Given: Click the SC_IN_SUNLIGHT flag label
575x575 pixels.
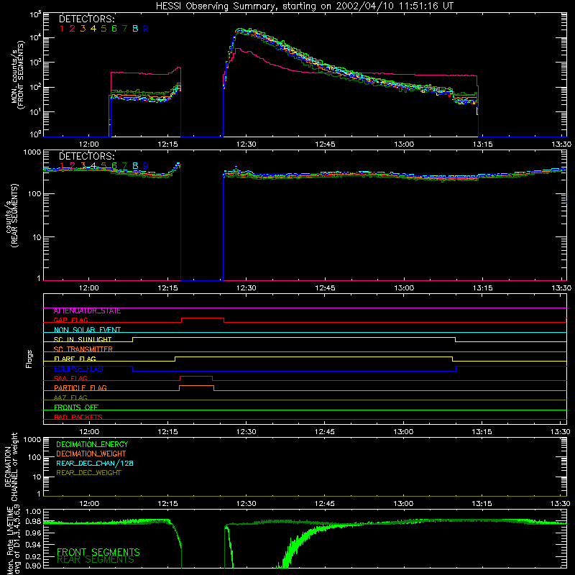Looking at the screenshot, I should (x=83, y=339).
